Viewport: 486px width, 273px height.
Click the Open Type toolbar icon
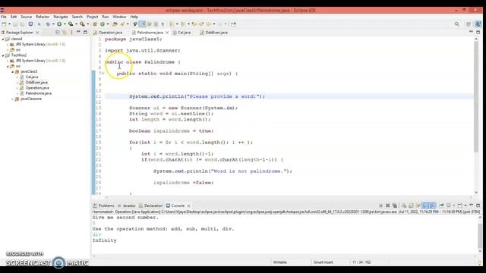pyautogui.click(x=115, y=24)
